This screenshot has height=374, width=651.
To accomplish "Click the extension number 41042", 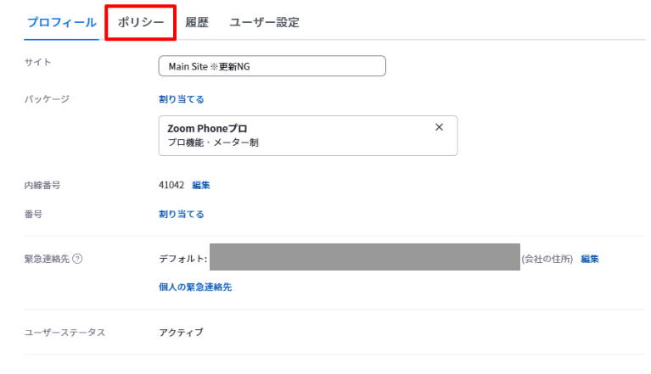I will pyautogui.click(x=171, y=185).
